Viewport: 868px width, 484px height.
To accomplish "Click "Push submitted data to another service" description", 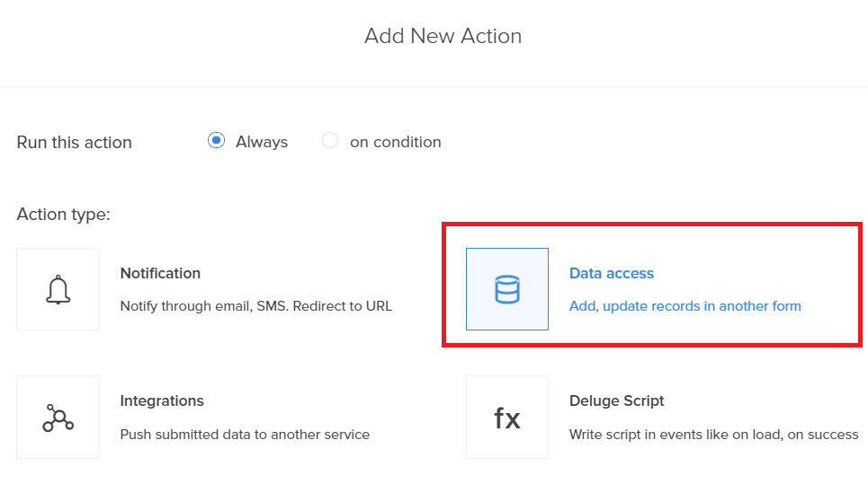I will pos(245,435).
